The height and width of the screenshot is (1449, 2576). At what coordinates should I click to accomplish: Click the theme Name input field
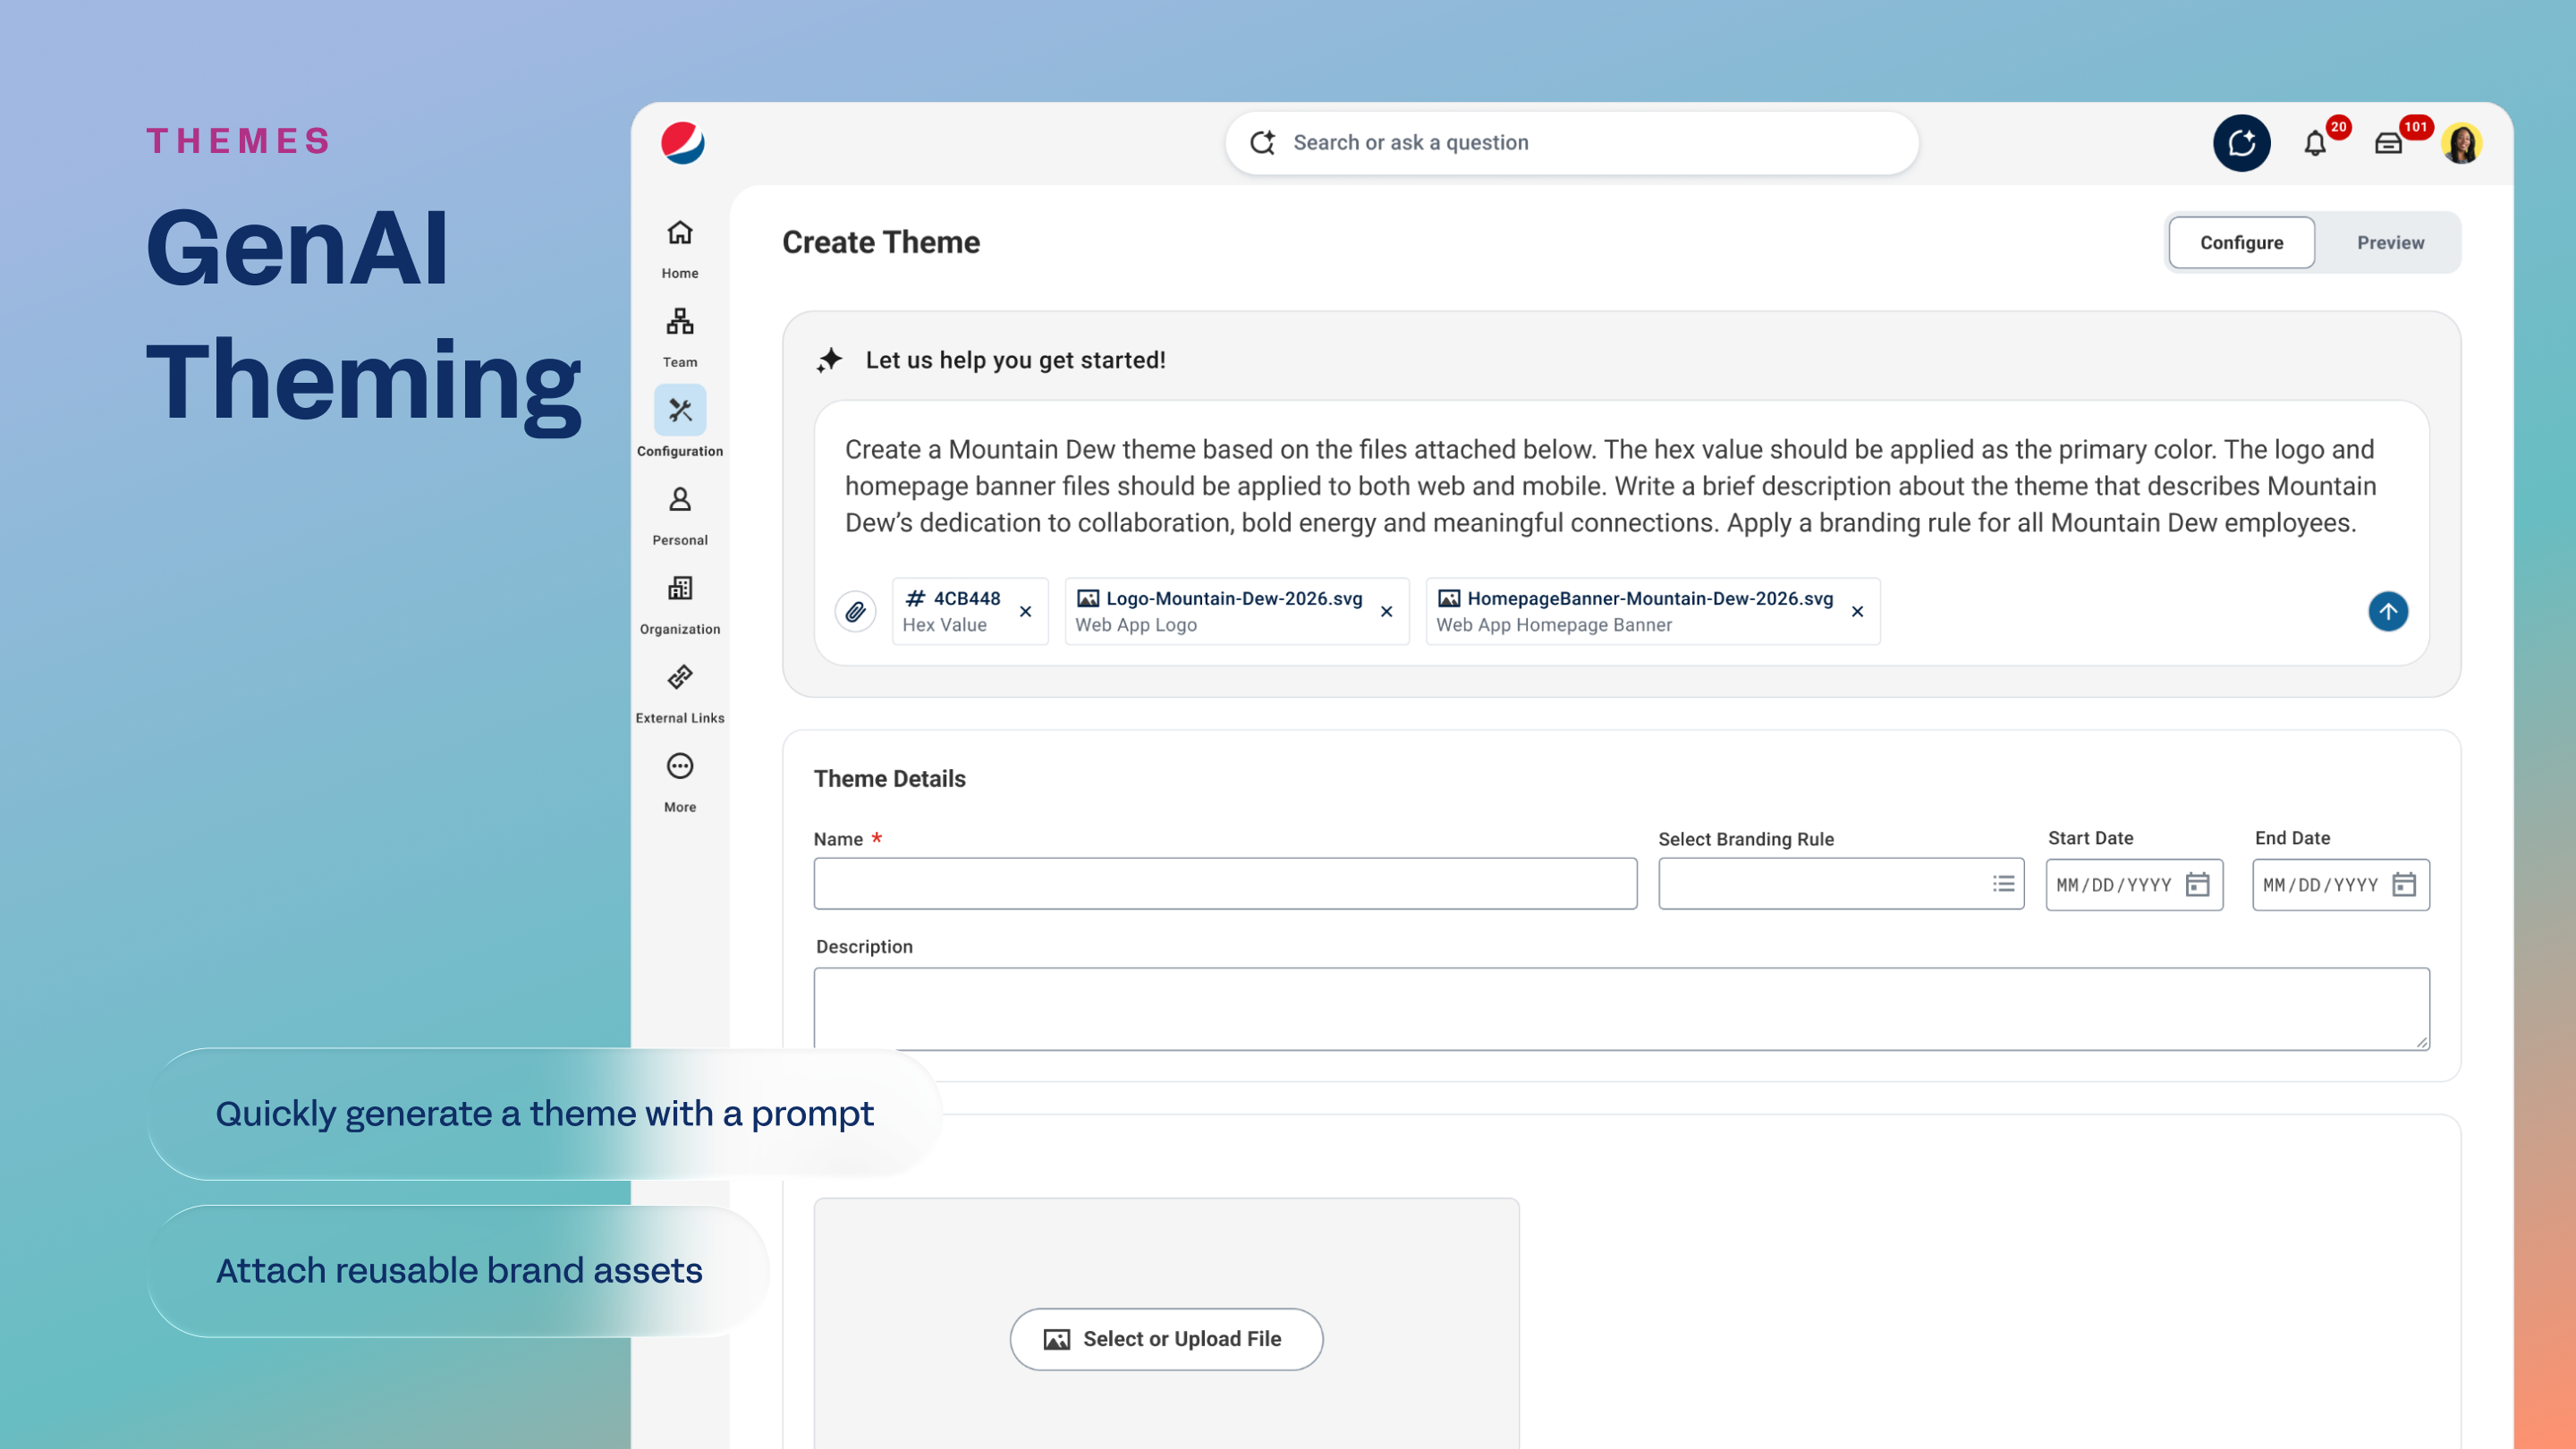click(x=1225, y=884)
